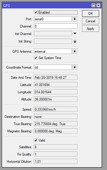This screenshot has width=107, height=170.
Task: Toggle the Set System Time checkbox
Action: tap(36, 58)
